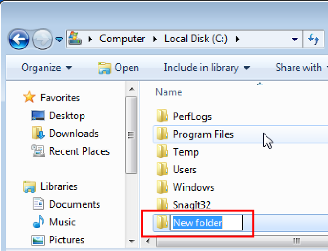Click the Refresh button beside address bar

[x=313, y=39]
